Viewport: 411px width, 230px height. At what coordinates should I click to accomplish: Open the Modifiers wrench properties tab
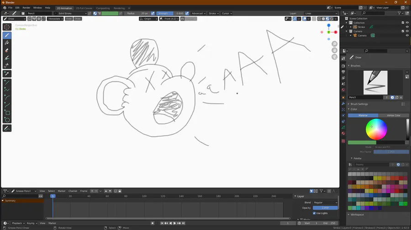(343, 104)
